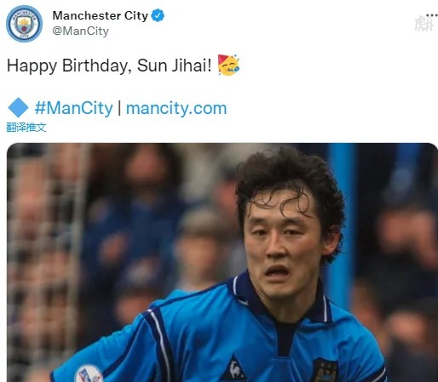Click the blue verified badge
This screenshot has width=438, height=382.
coord(158,15)
